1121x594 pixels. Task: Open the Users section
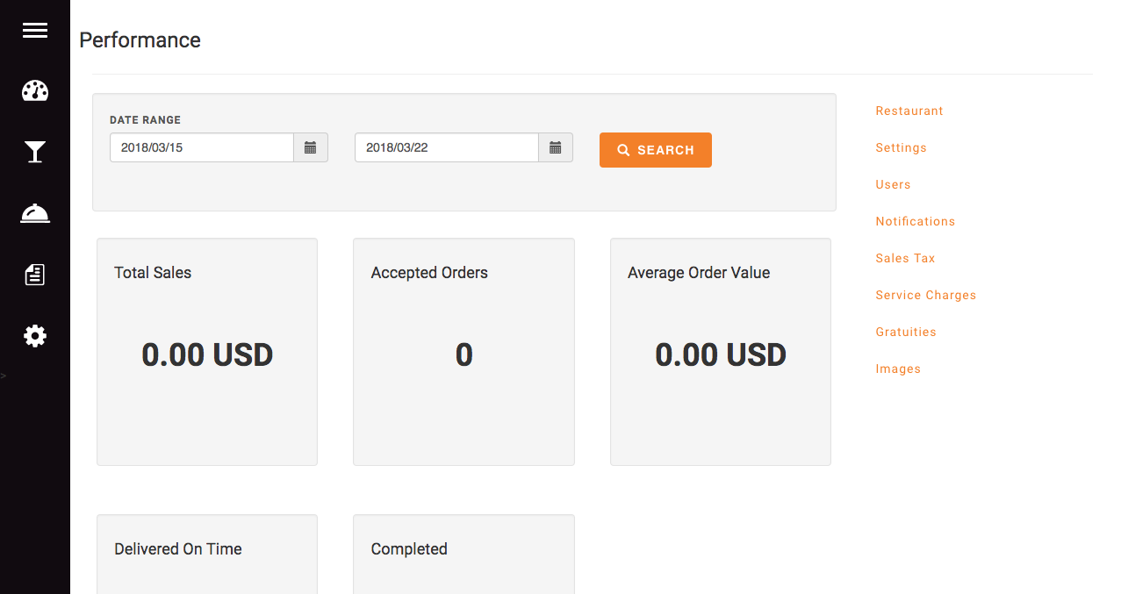tap(893, 185)
